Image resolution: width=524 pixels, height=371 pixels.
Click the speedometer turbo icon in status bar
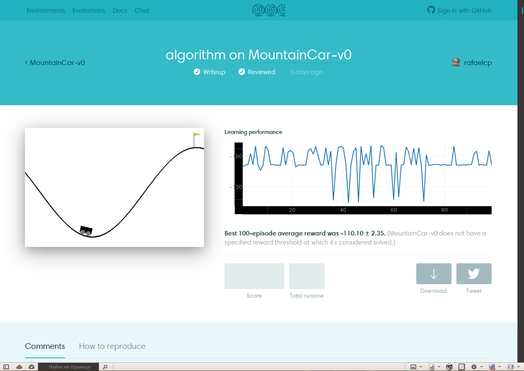32,367
